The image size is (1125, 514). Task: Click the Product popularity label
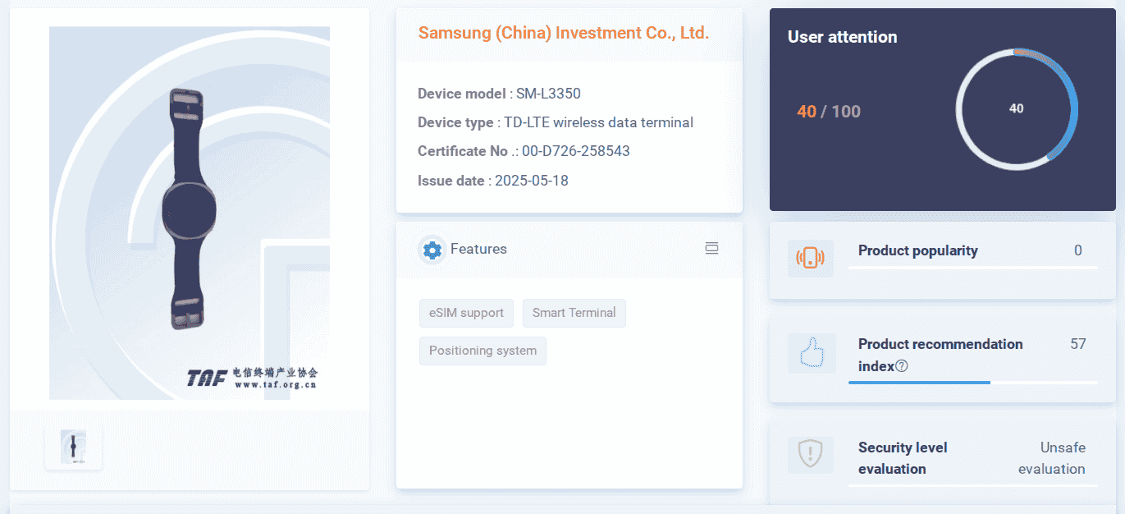coord(917,250)
